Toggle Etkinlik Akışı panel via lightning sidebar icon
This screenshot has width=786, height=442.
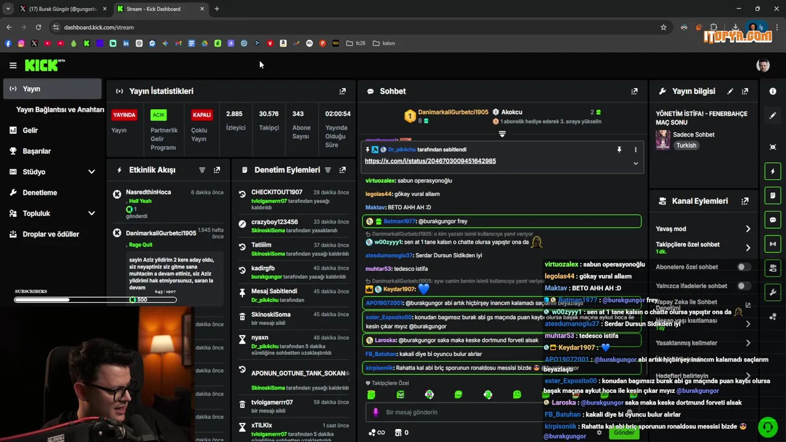pyautogui.click(x=772, y=171)
